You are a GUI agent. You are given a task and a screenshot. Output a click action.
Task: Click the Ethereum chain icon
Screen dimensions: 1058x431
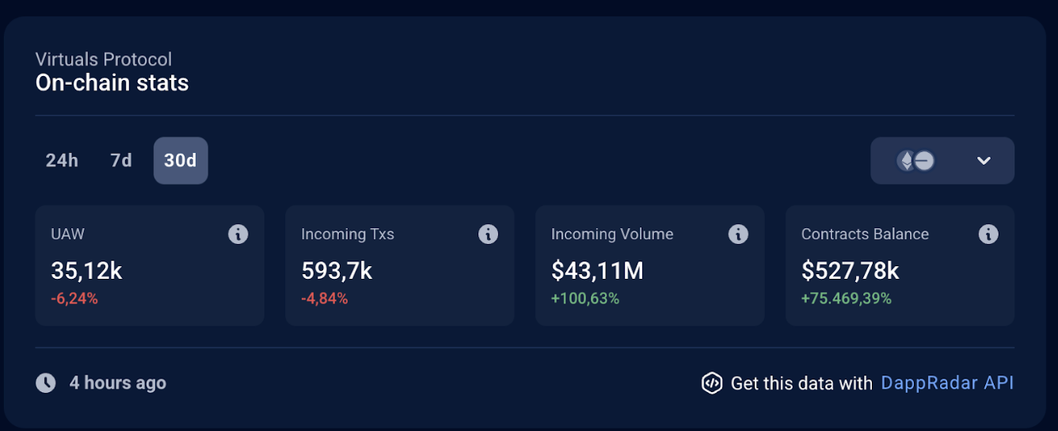pyautogui.click(x=906, y=161)
